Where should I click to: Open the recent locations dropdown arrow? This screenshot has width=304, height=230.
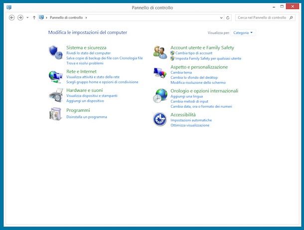click(27, 17)
